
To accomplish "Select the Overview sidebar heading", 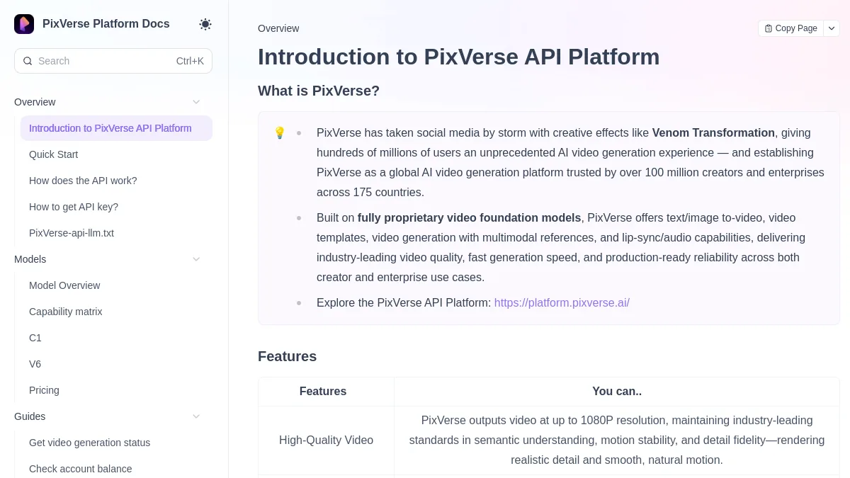I will [x=35, y=102].
